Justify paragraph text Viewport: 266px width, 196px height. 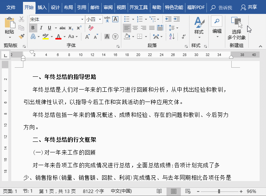[152, 28]
